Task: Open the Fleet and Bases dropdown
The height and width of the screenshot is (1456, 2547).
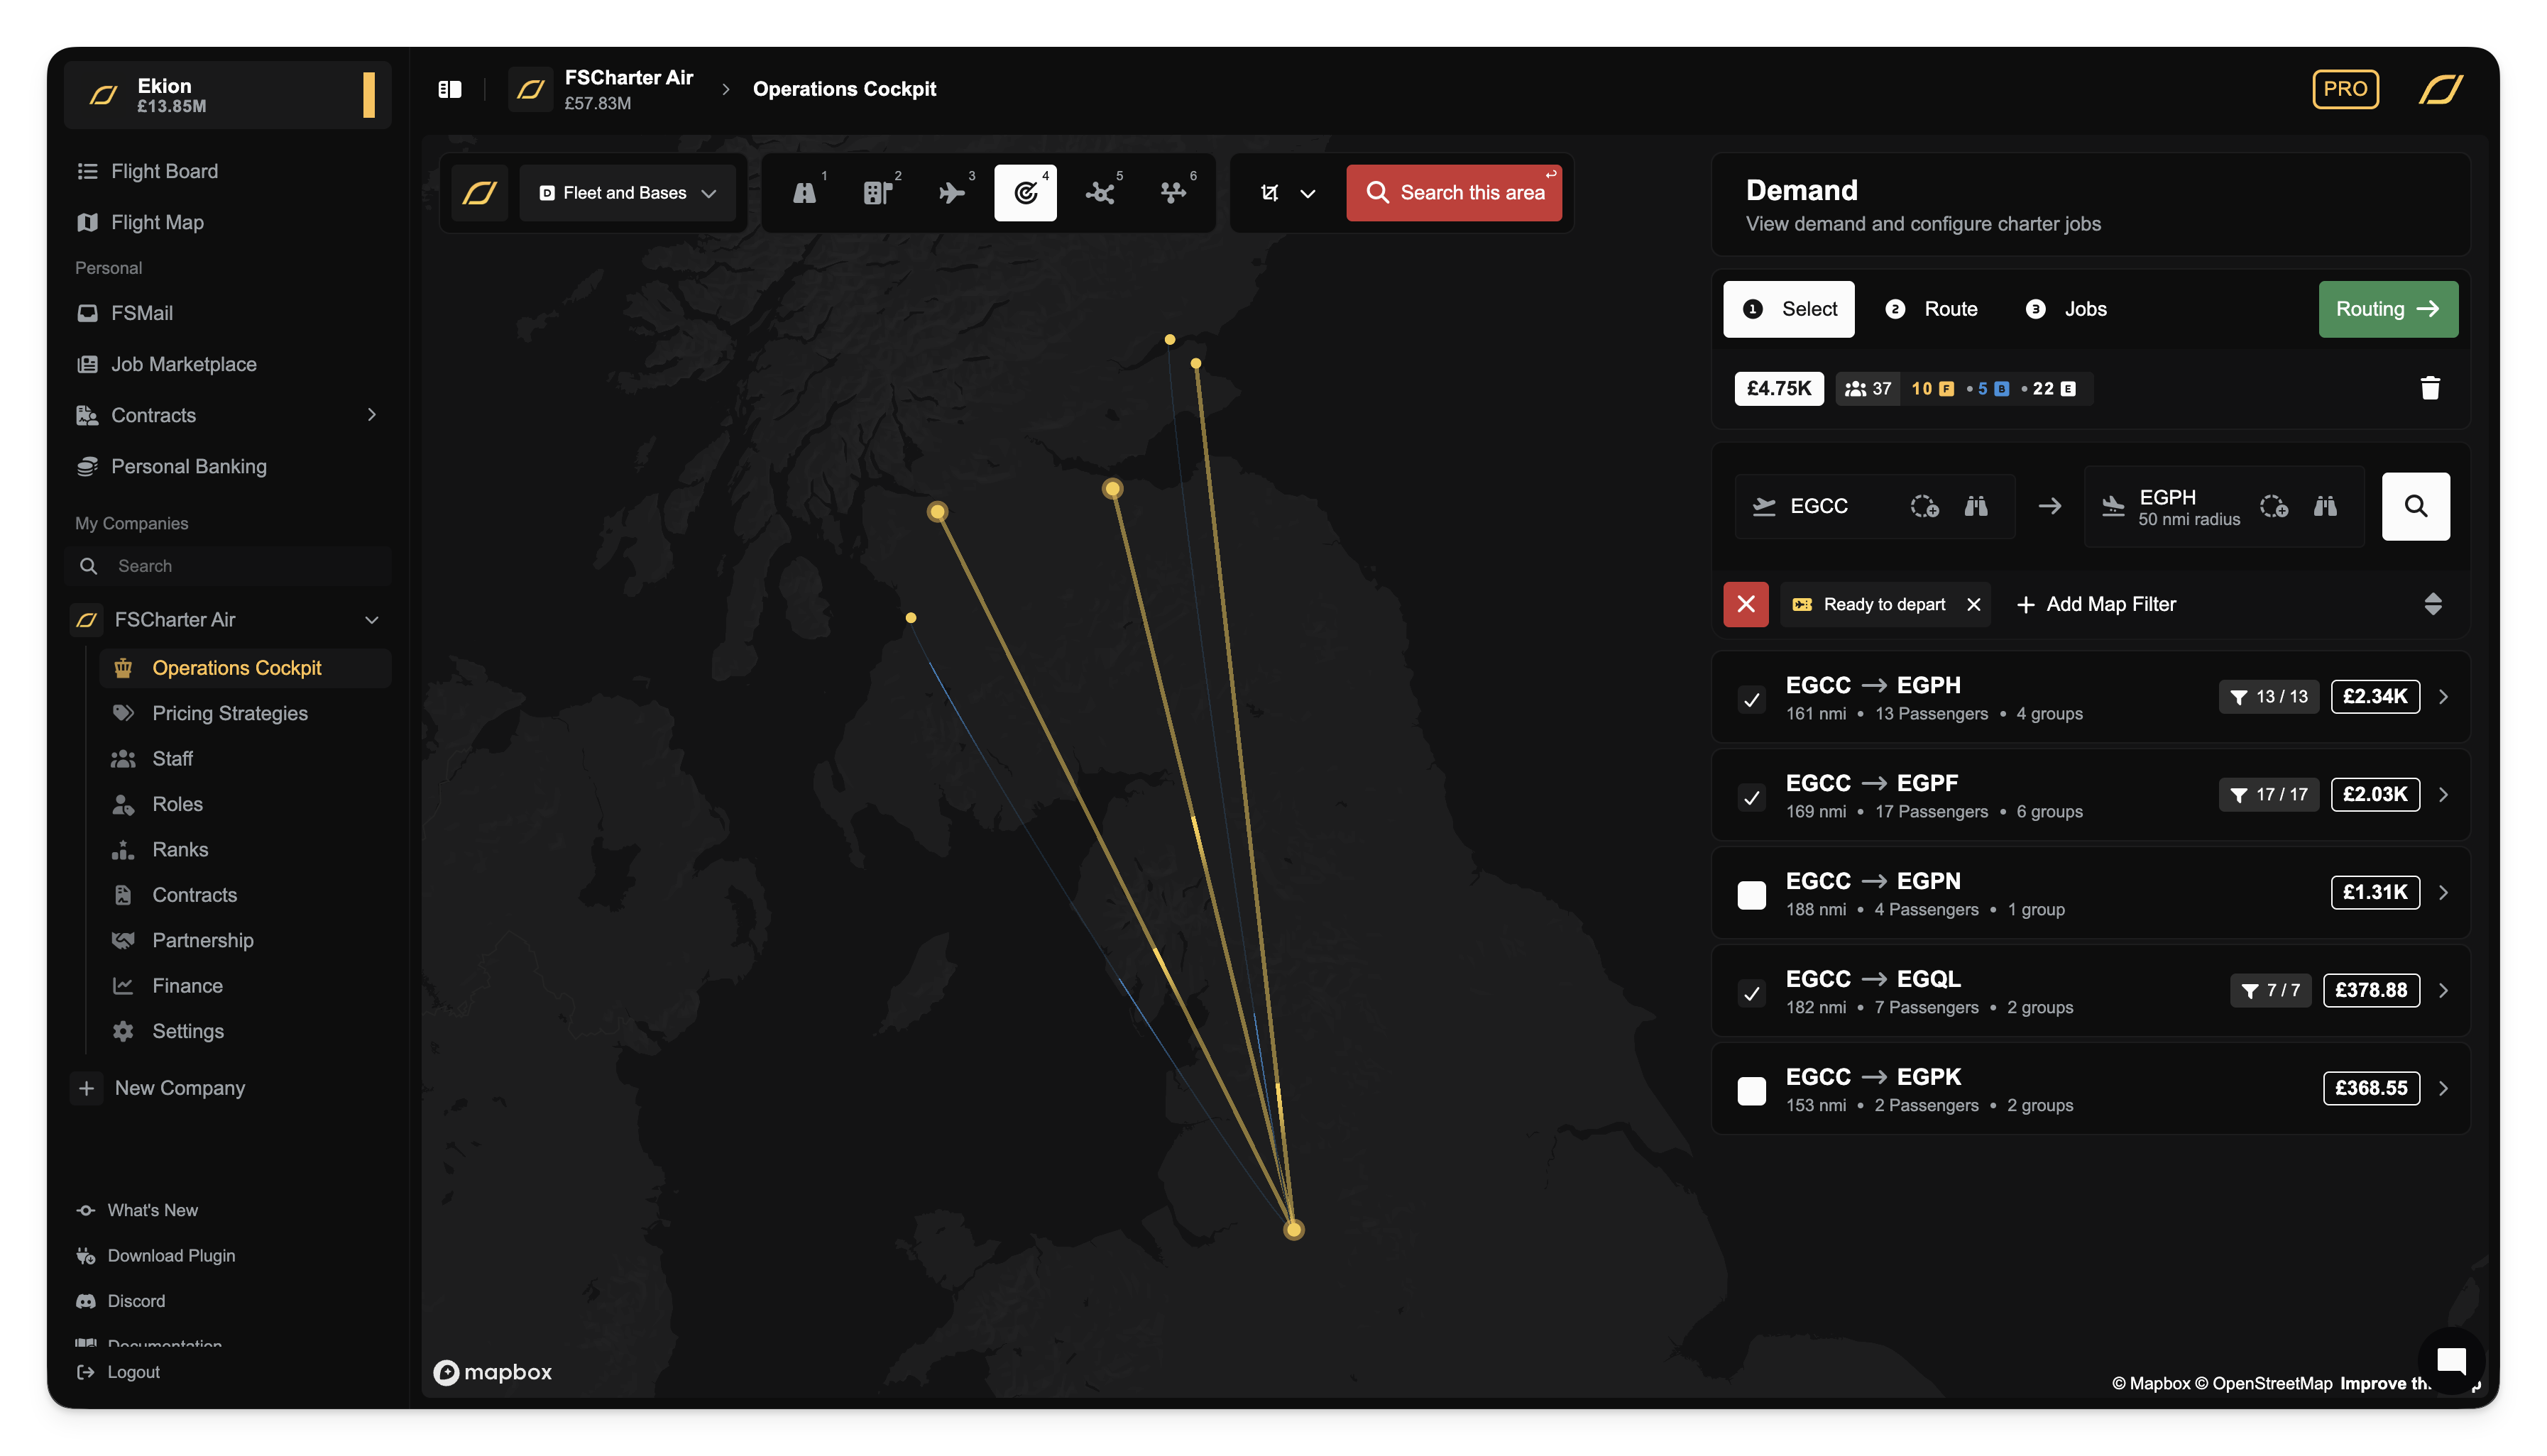Action: (x=628, y=193)
